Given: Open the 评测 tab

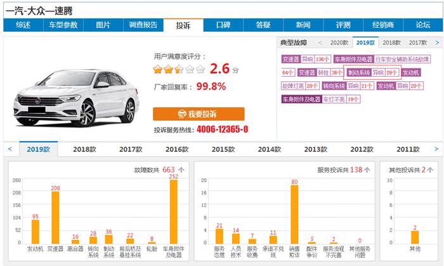Looking at the screenshot, I should (x=343, y=25).
